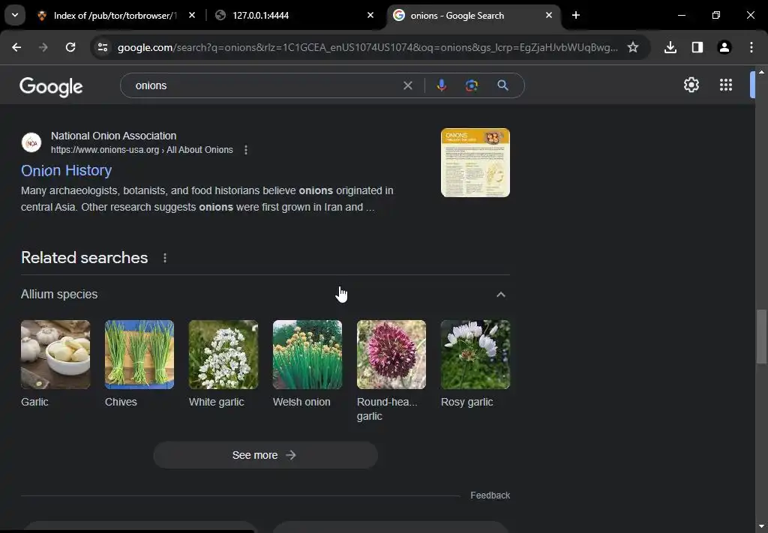Viewport: 768px width, 533px height.
Task: Open more options for the Onion History result
Action: pos(246,150)
